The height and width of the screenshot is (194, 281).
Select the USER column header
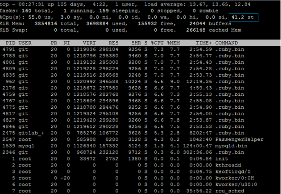[25, 43]
